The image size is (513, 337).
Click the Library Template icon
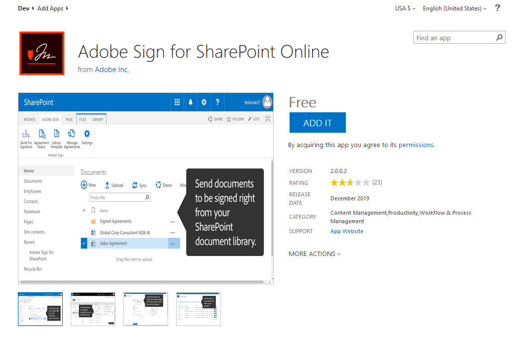click(x=56, y=137)
